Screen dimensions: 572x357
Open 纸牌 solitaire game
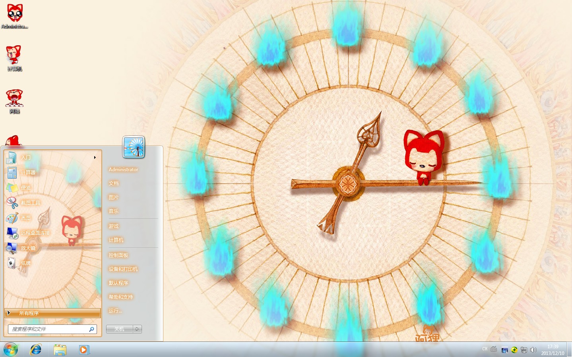pos(52,263)
